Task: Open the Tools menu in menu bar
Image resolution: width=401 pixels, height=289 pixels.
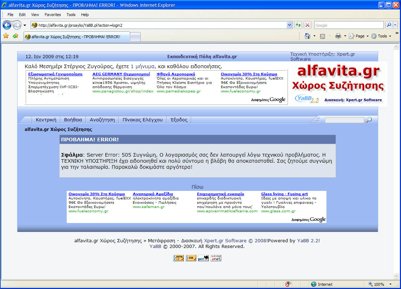Action: click(x=71, y=15)
